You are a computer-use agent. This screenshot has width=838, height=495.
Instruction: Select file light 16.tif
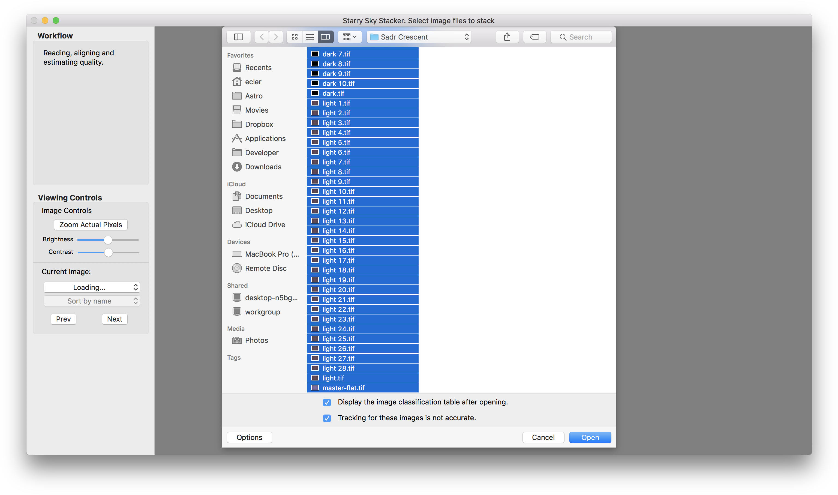(x=363, y=251)
